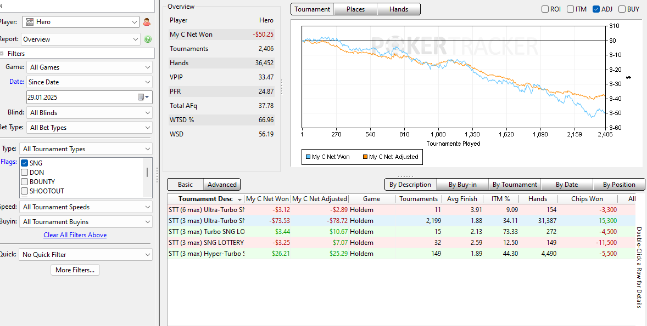Click the Hero player site icon
This screenshot has width=647, height=326.
pyautogui.click(x=29, y=22)
